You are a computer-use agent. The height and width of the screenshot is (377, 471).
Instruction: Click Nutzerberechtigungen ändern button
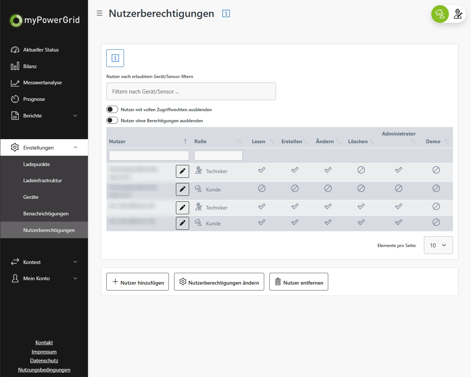tap(219, 282)
